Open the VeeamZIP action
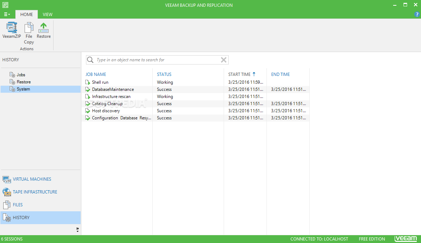Screen dimensions: 421x243 point(11,30)
